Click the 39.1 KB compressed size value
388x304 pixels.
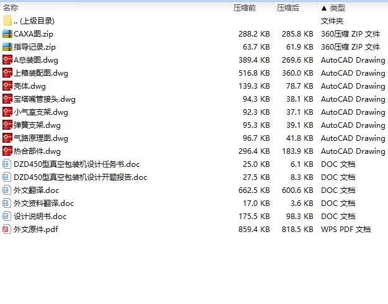point(300,125)
